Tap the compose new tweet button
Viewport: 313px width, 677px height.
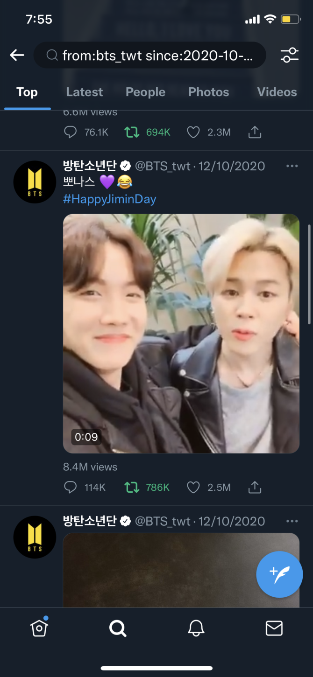point(279,574)
